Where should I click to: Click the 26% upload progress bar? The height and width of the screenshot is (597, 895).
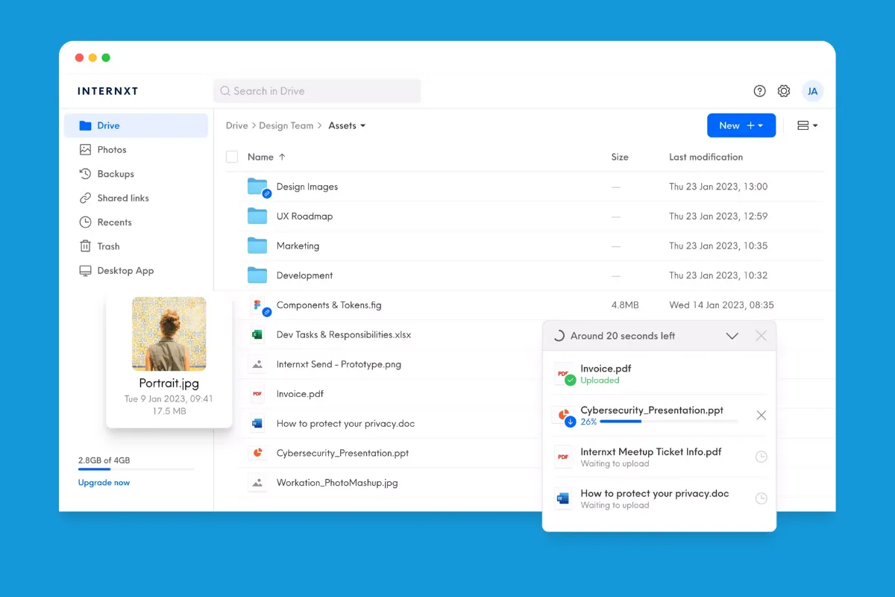pos(668,422)
